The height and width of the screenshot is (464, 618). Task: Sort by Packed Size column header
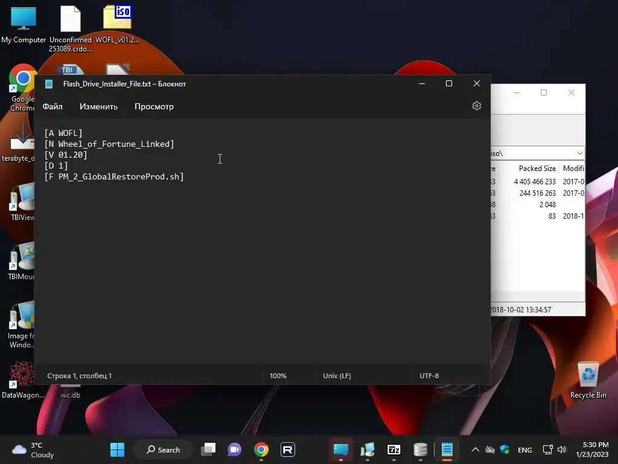pyautogui.click(x=537, y=169)
